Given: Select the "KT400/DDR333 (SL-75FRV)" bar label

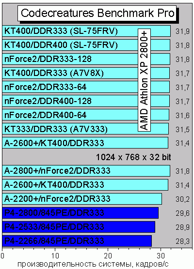Looking at the screenshot, I should click(61, 31).
